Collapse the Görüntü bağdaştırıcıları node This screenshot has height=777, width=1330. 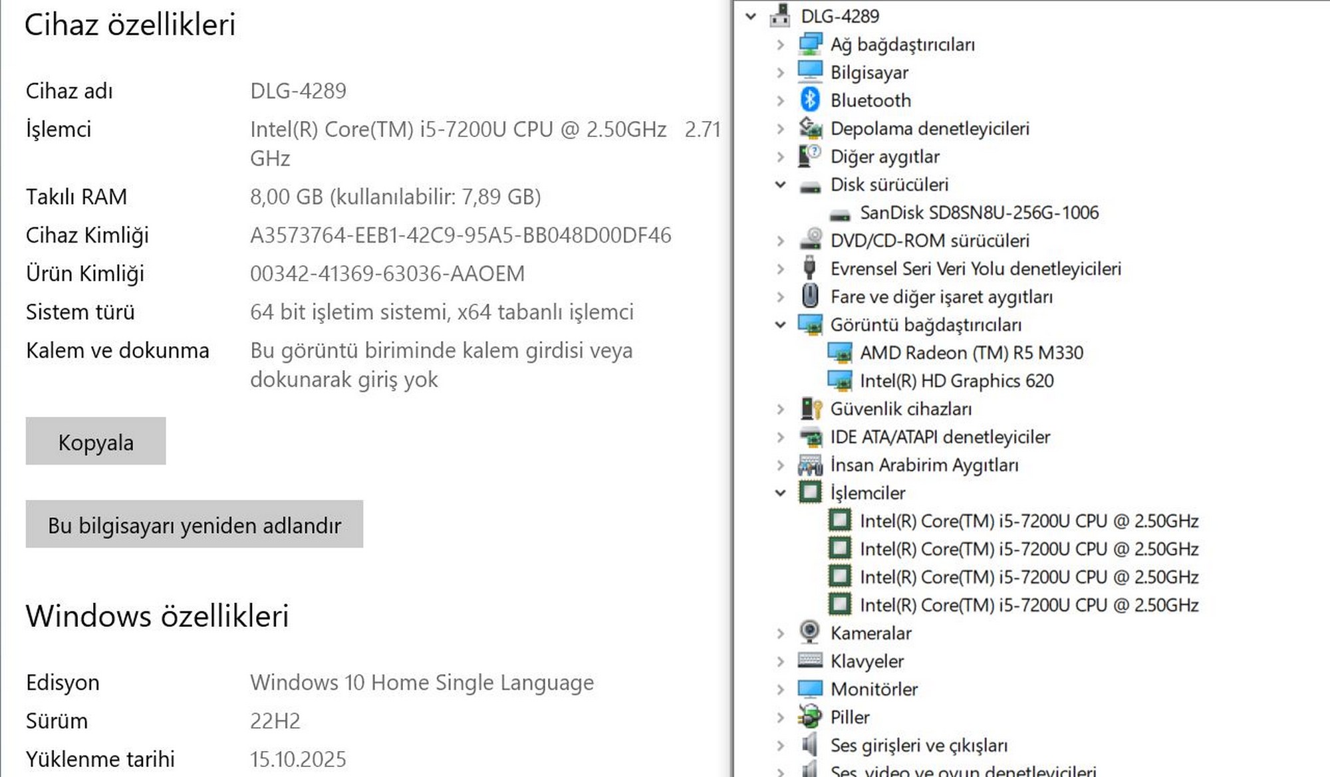pos(781,324)
